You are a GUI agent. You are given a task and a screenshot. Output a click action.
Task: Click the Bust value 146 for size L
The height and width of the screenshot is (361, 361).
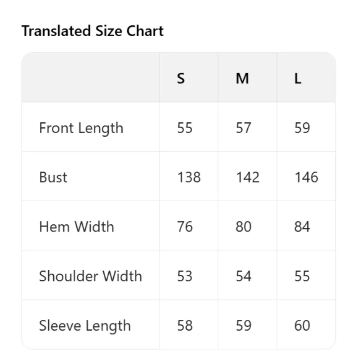(306, 177)
